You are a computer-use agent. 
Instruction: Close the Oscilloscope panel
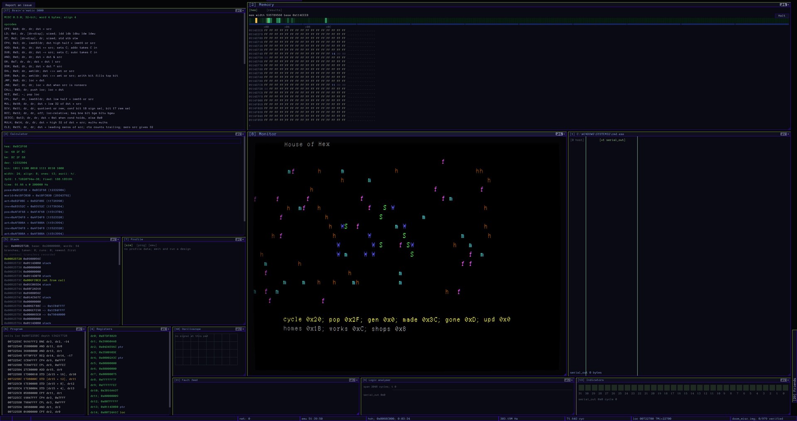point(243,329)
